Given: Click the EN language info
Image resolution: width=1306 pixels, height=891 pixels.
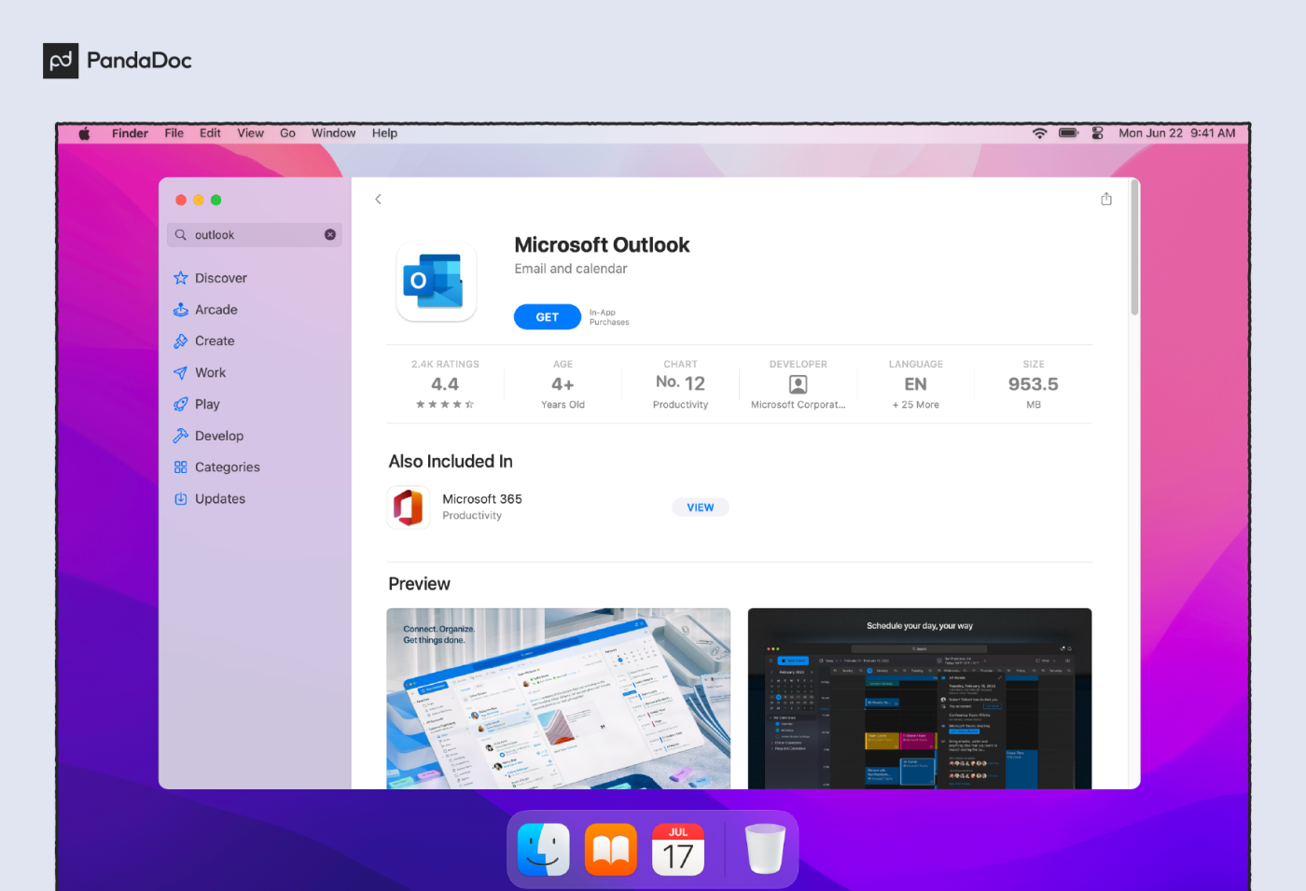Looking at the screenshot, I should click(x=916, y=384).
